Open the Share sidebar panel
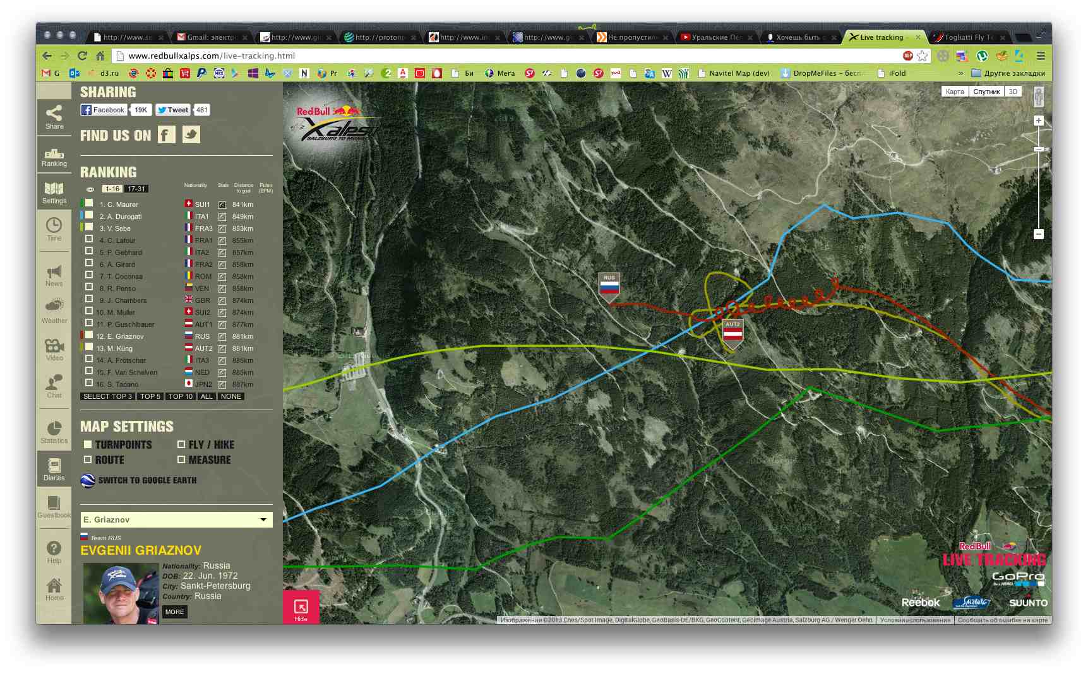Viewport: 1088px width, 674px height. pyautogui.click(x=54, y=117)
